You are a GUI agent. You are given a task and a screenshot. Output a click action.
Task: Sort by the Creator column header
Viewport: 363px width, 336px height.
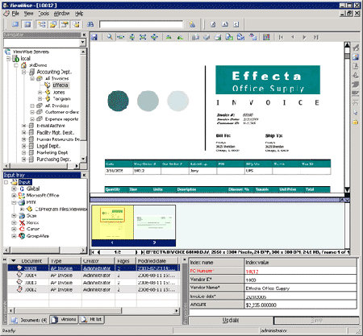click(98, 261)
